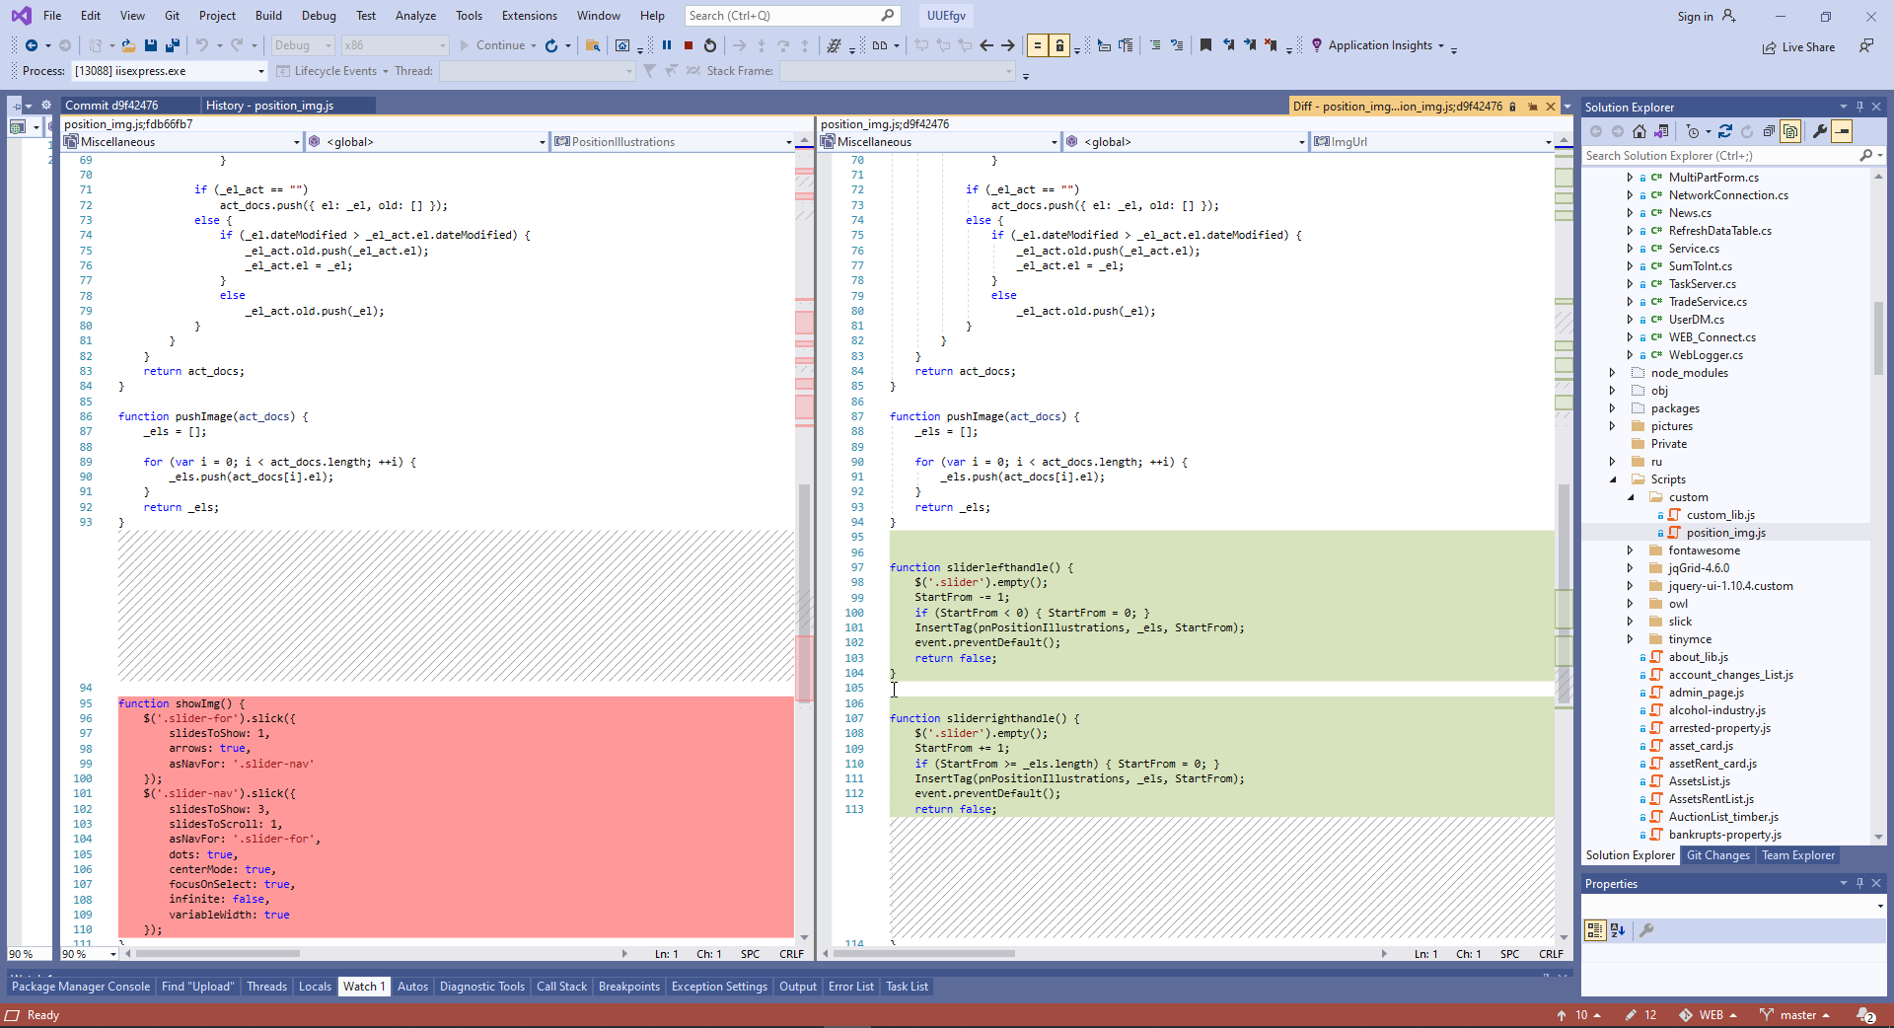Collapse the Scripts folder in tree
This screenshot has height=1028, width=1894.
1613,479
